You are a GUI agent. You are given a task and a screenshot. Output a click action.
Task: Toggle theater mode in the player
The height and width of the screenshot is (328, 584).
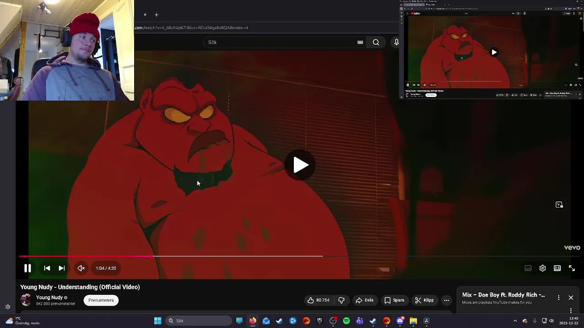click(557, 268)
